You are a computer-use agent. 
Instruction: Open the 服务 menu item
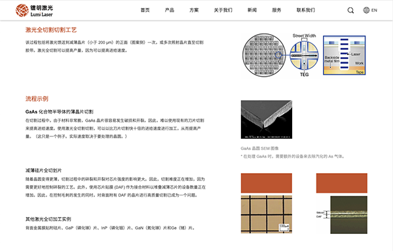point(276,10)
